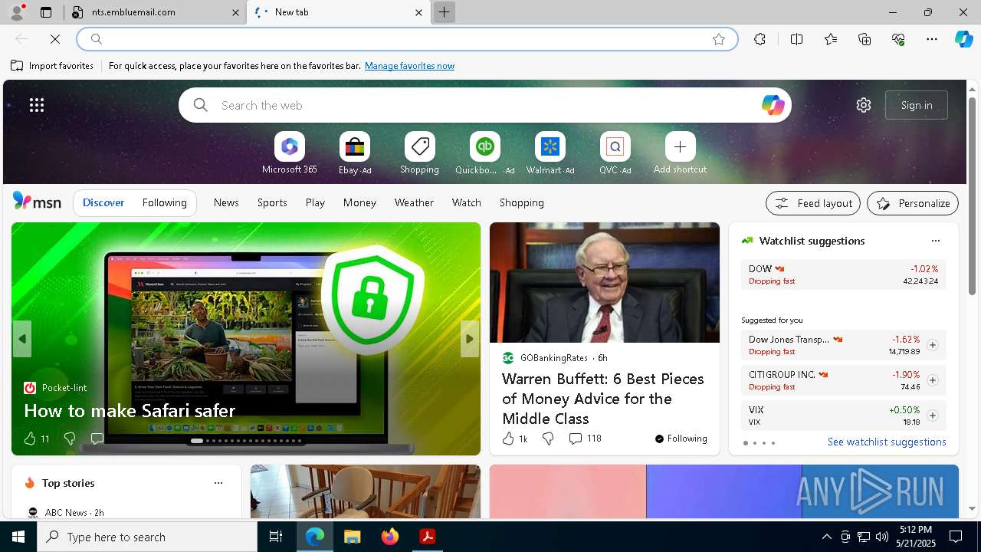Go to the next carousel slide

pyautogui.click(x=470, y=339)
